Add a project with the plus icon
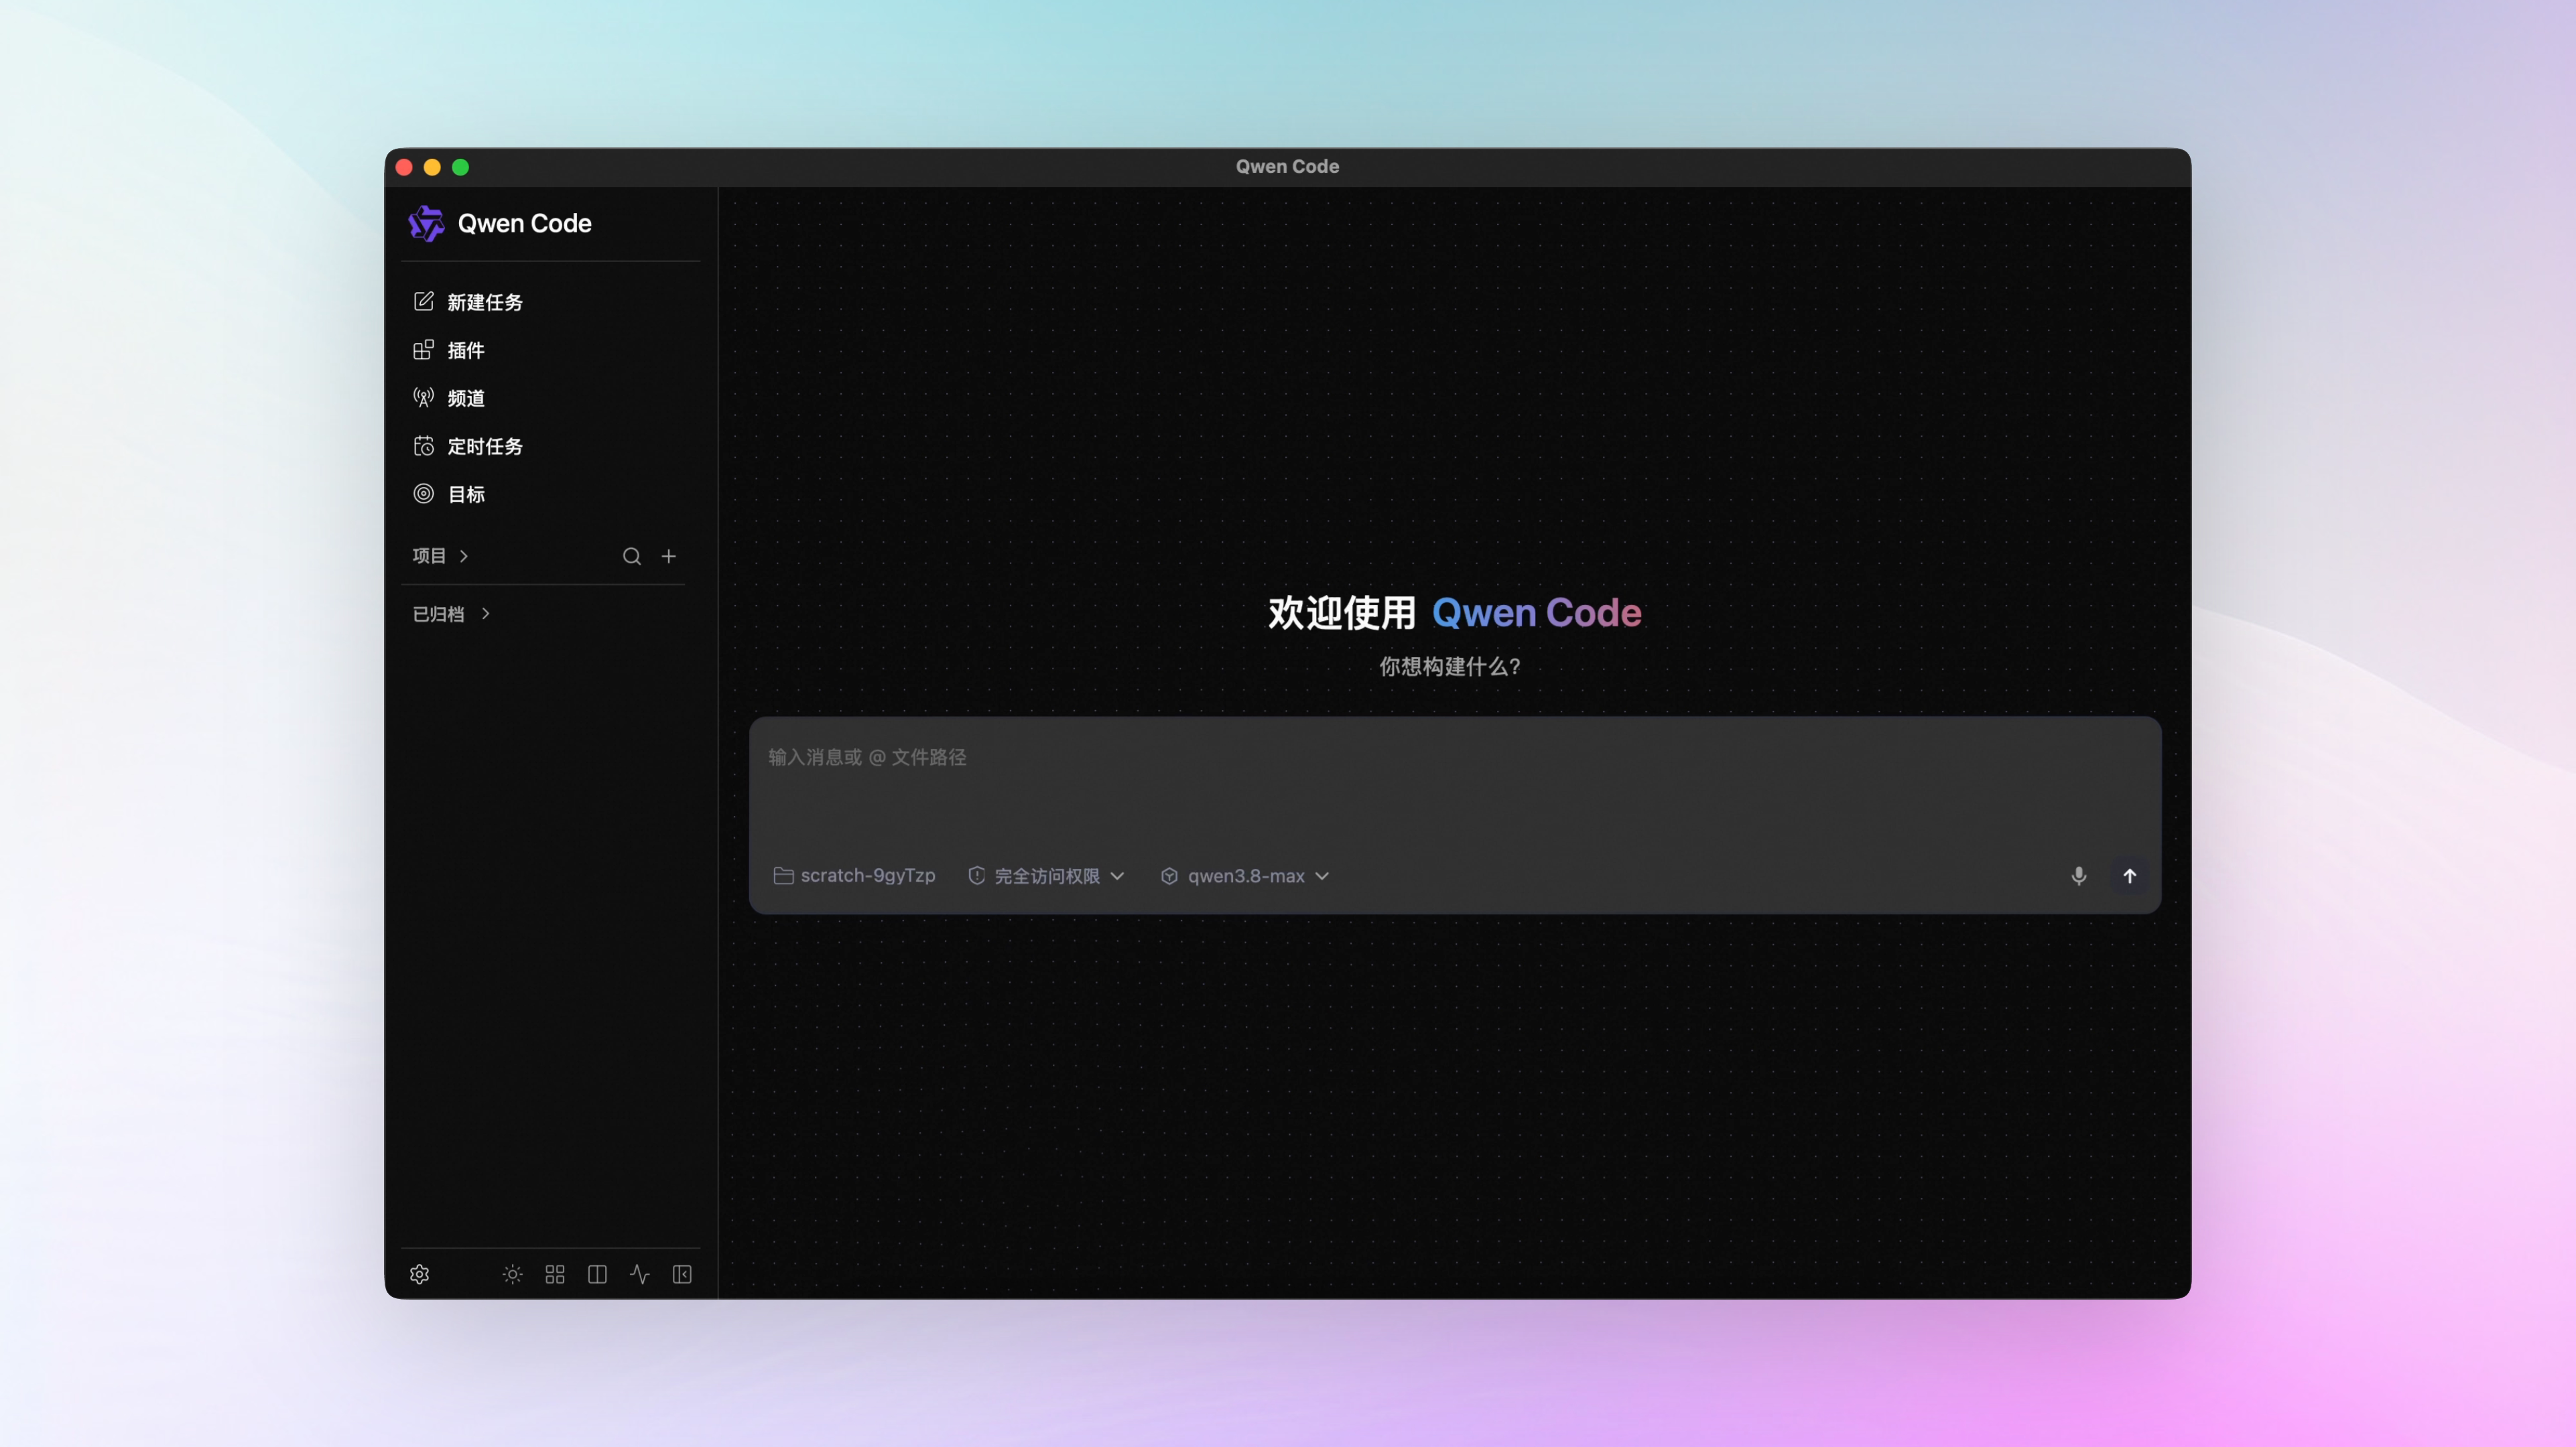This screenshot has width=2576, height=1447. [669, 556]
